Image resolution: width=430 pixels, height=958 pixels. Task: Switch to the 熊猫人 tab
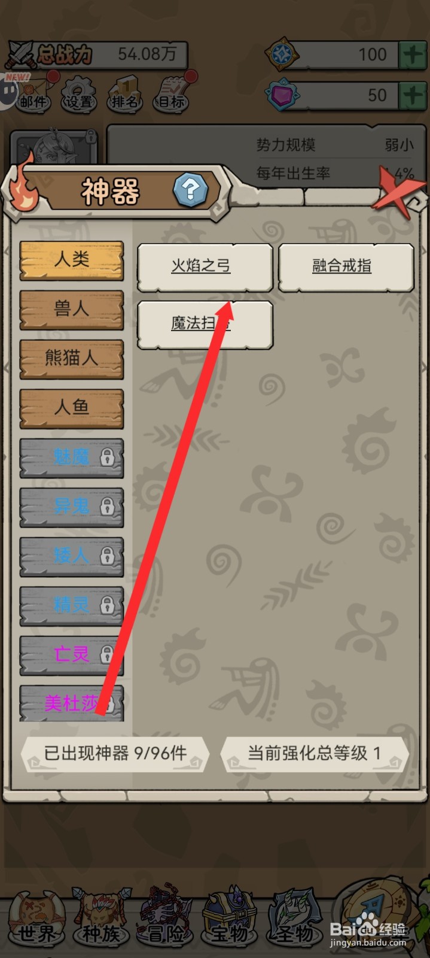(x=72, y=358)
